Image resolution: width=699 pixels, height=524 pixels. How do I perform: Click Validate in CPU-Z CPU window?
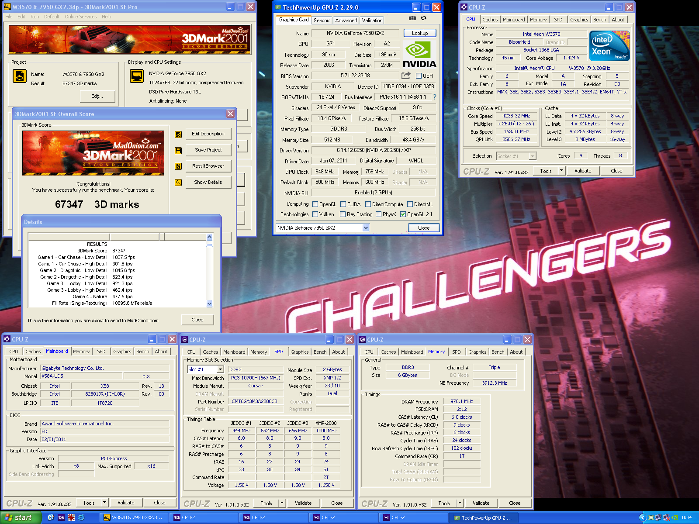583,171
